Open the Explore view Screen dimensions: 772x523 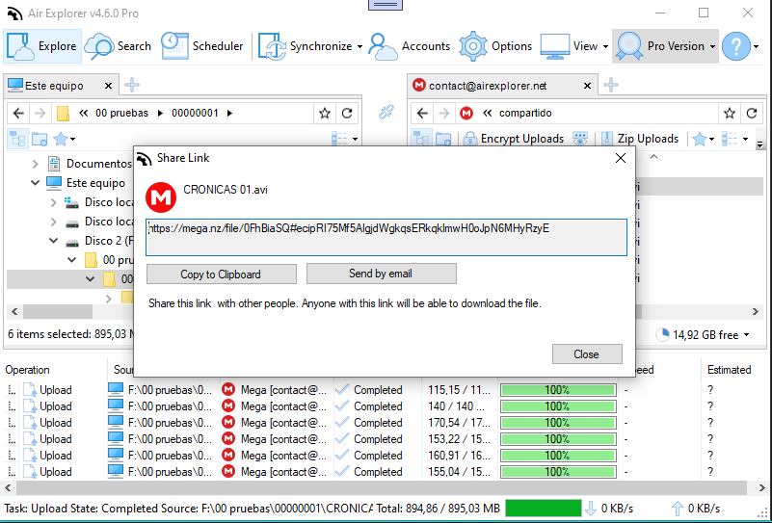coord(42,46)
